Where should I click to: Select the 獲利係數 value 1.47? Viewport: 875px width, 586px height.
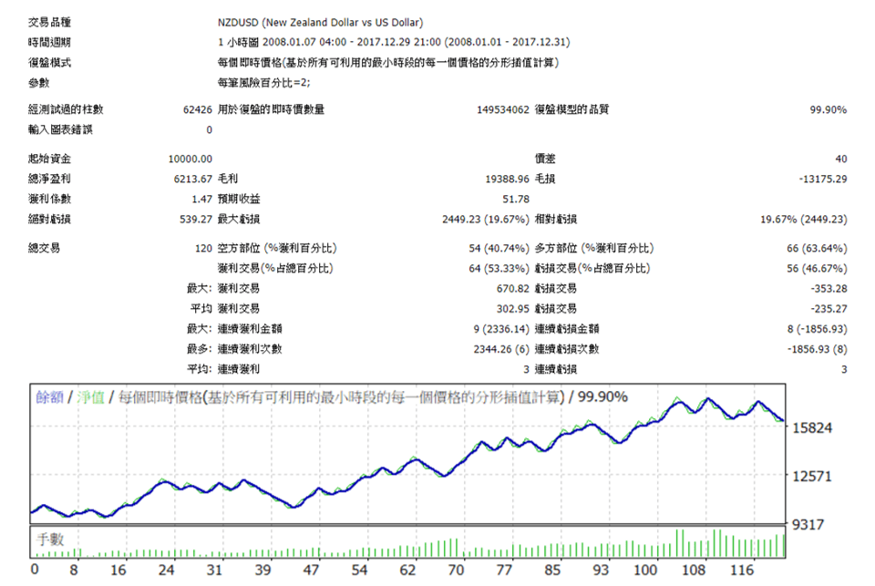pyautogui.click(x=201, y=199)
